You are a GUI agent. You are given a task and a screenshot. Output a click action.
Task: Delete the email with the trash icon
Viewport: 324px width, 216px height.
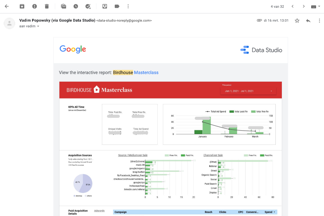pos(47,6)
